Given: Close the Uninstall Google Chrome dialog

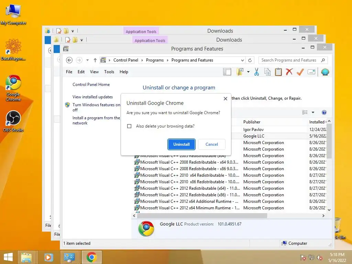Looking at the screenshot, I should [225, 99].
